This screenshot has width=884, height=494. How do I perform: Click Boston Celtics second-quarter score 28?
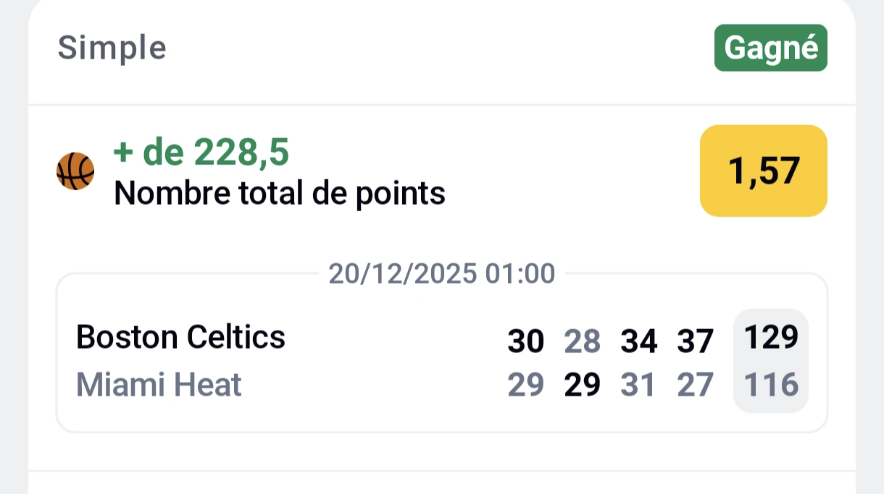[x=583, y=341]
